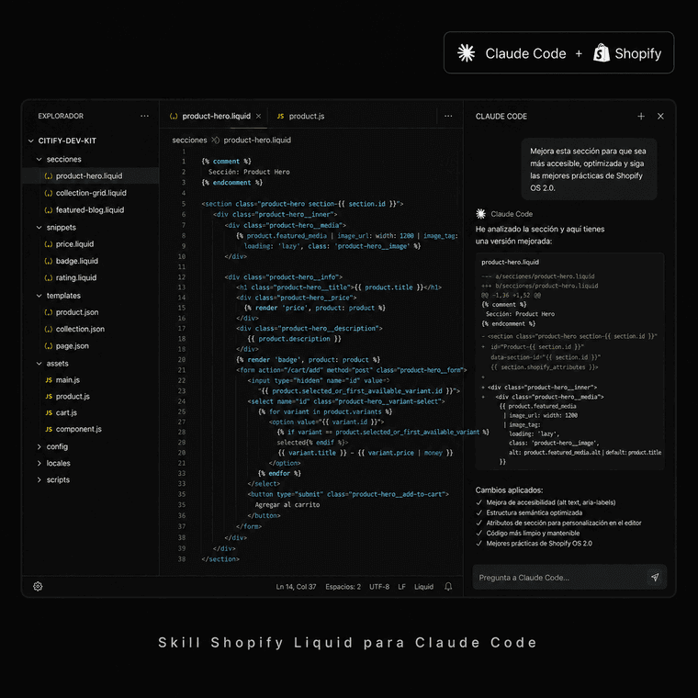
Task: Click Espacios: 2 indentation setting
Action: pos(343,587)
